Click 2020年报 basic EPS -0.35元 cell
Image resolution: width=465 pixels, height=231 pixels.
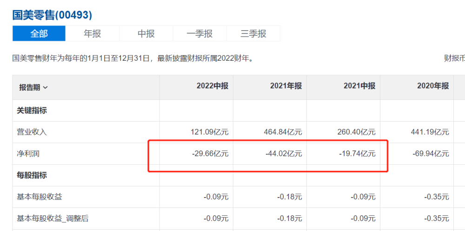coord(437,197)
